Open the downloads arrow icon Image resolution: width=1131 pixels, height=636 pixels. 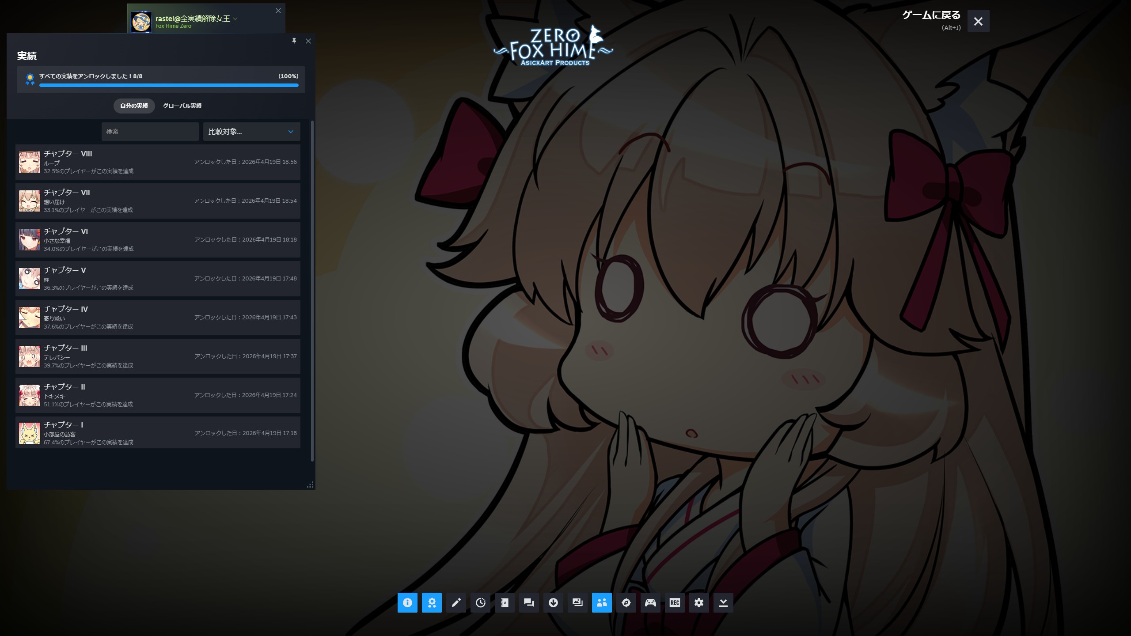[553, 602]
